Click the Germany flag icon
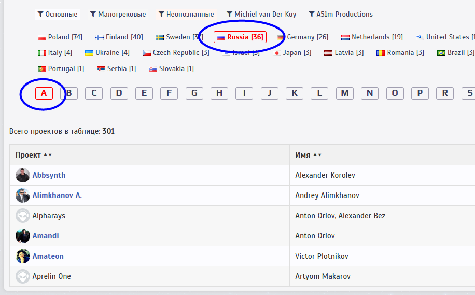The image size is (475, 295). (x=281, y=38)
